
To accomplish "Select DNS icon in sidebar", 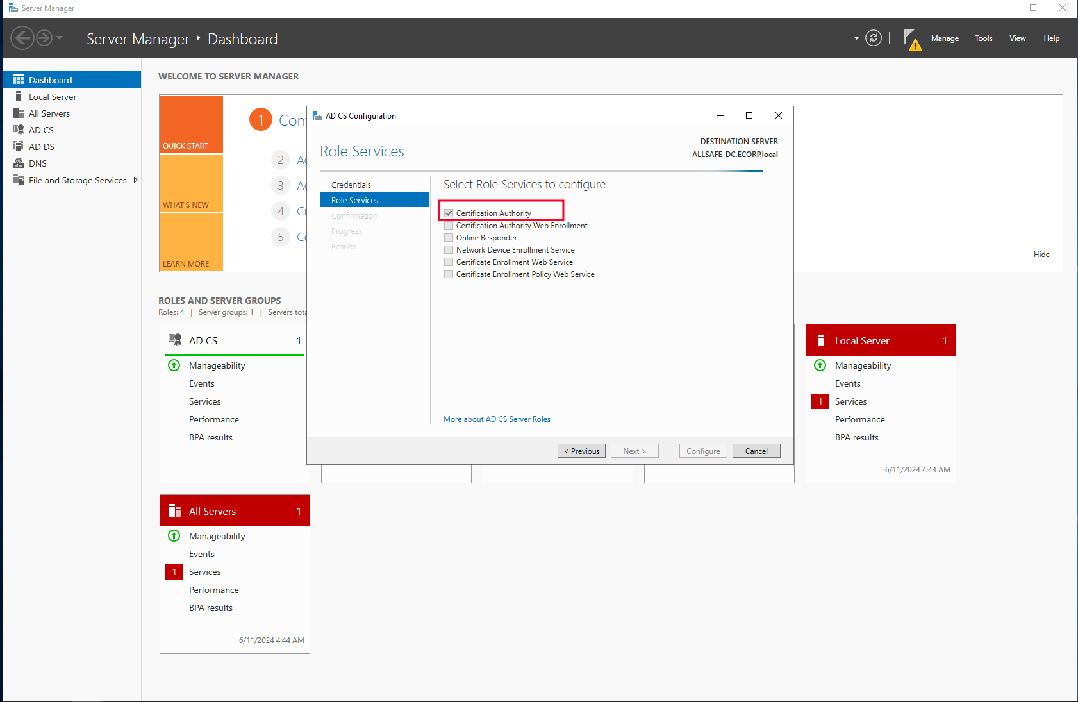I will (x=19, y=163).
